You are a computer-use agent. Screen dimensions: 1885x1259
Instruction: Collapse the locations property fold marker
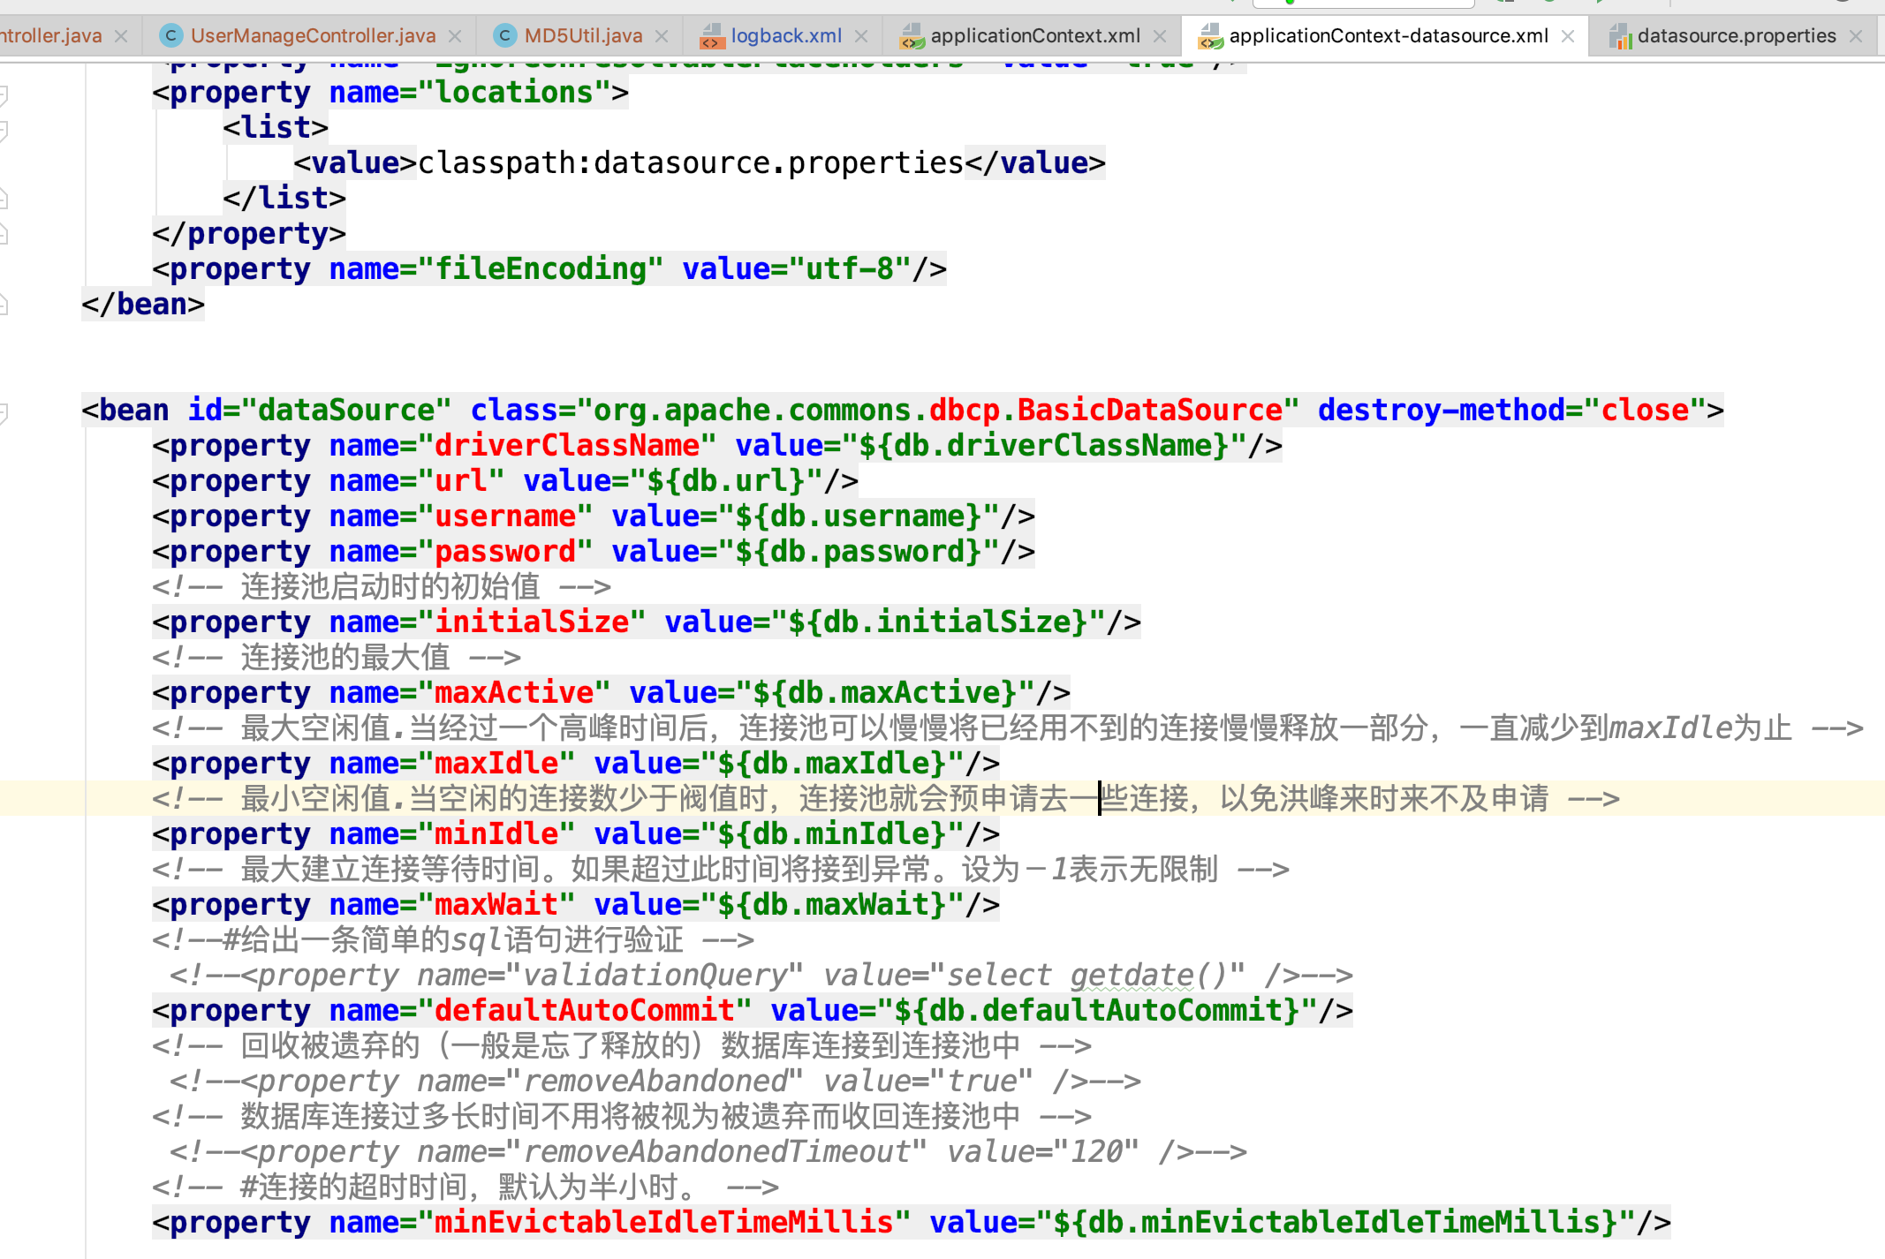[x=3, y=94]
